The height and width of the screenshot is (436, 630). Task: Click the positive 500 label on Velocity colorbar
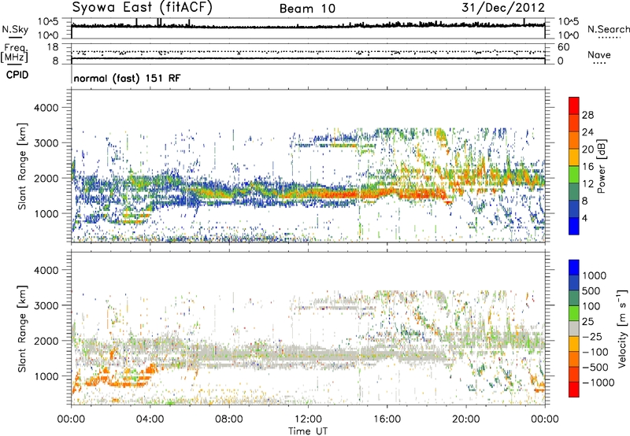(x=593, y=291)
